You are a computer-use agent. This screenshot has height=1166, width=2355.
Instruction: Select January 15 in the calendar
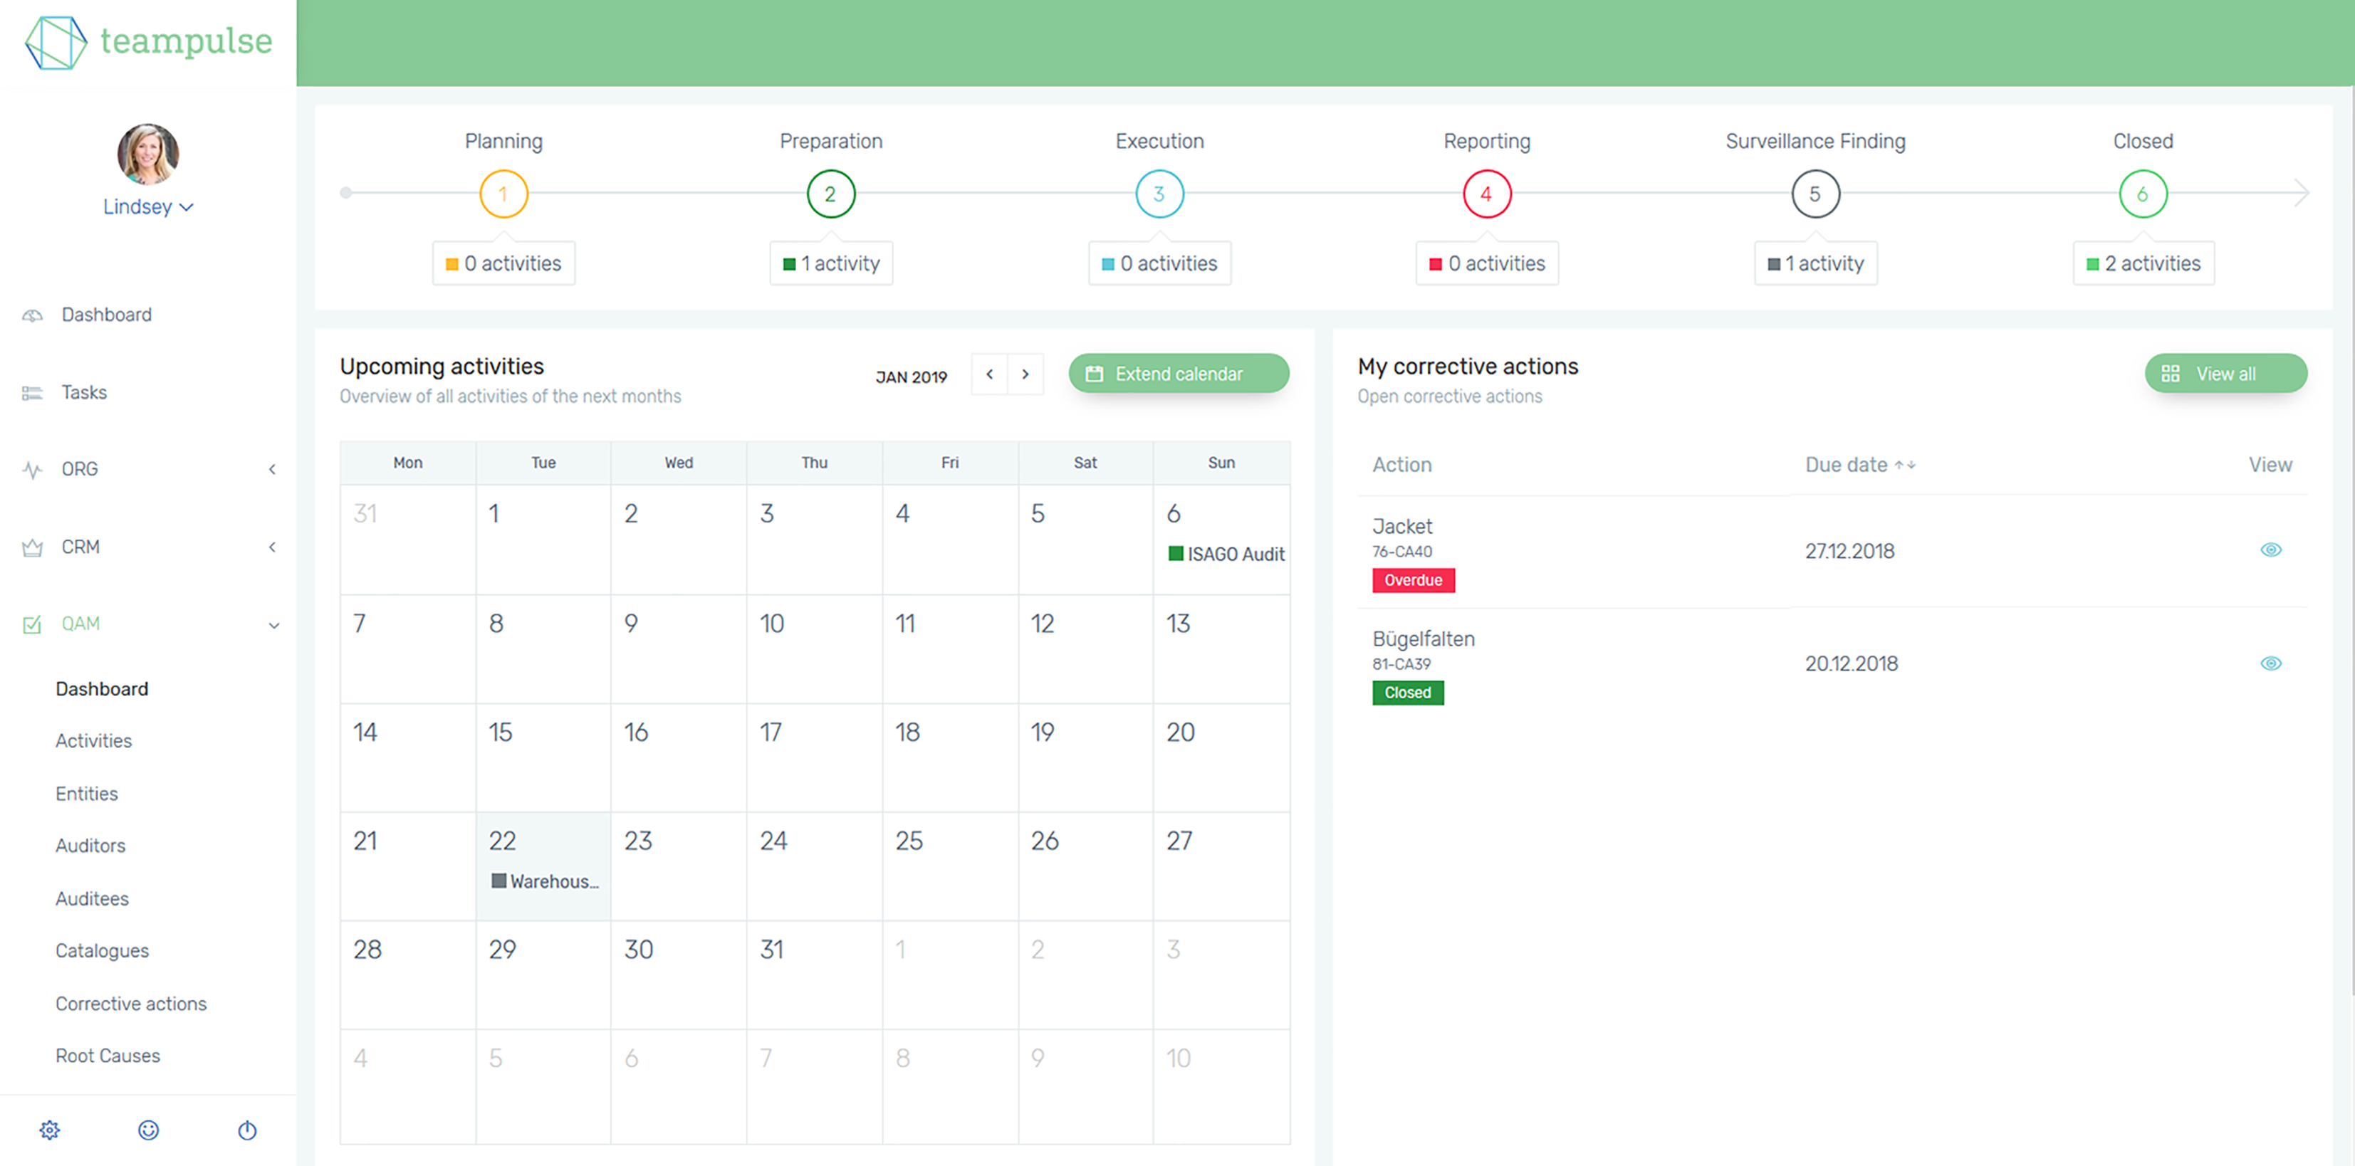[543, 757]
